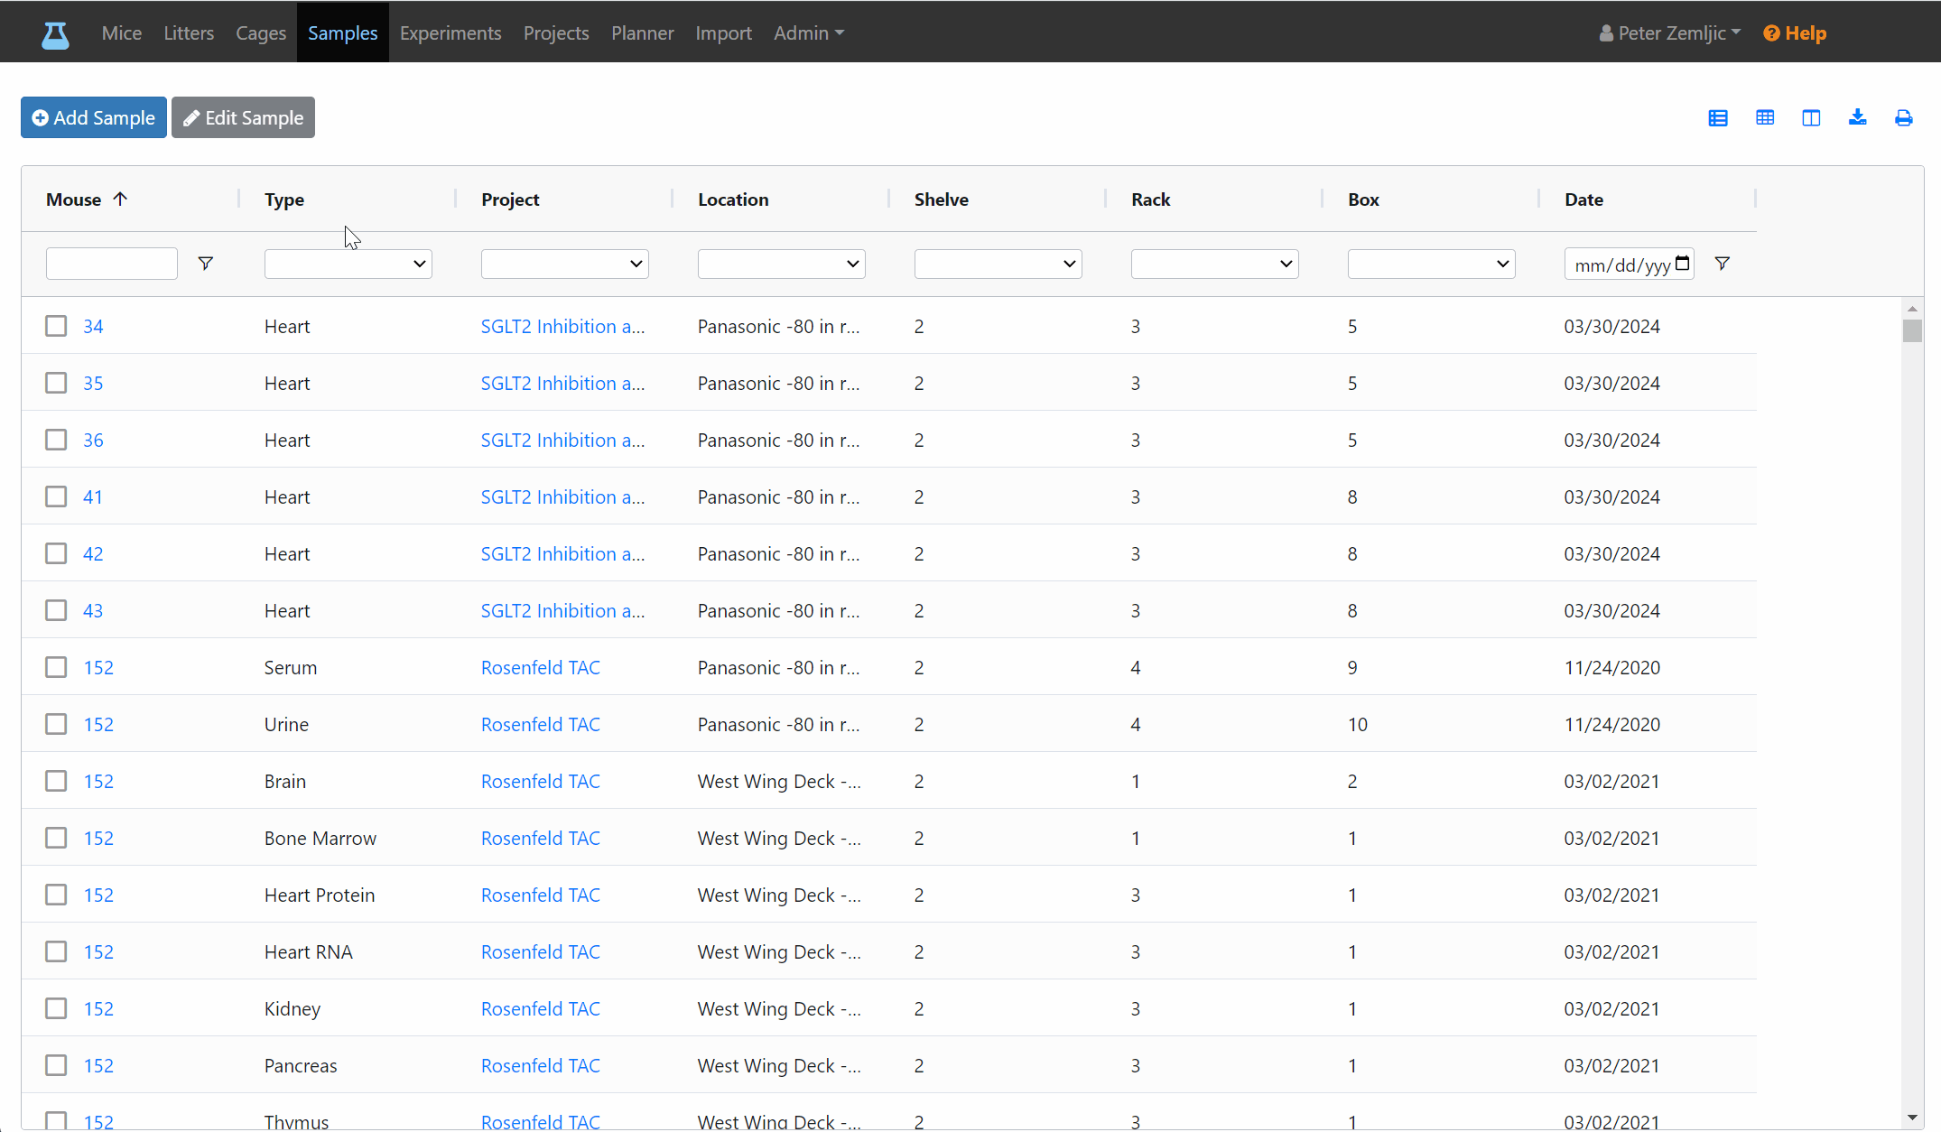Click the download export icon
Viewport: 1941px width, 1132px height.
click(x=1857, y=118)
